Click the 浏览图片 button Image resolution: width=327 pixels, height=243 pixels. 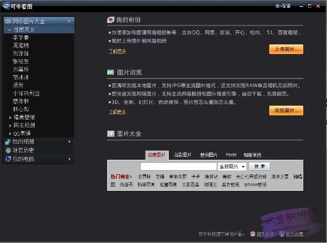[x=286, y=111]
